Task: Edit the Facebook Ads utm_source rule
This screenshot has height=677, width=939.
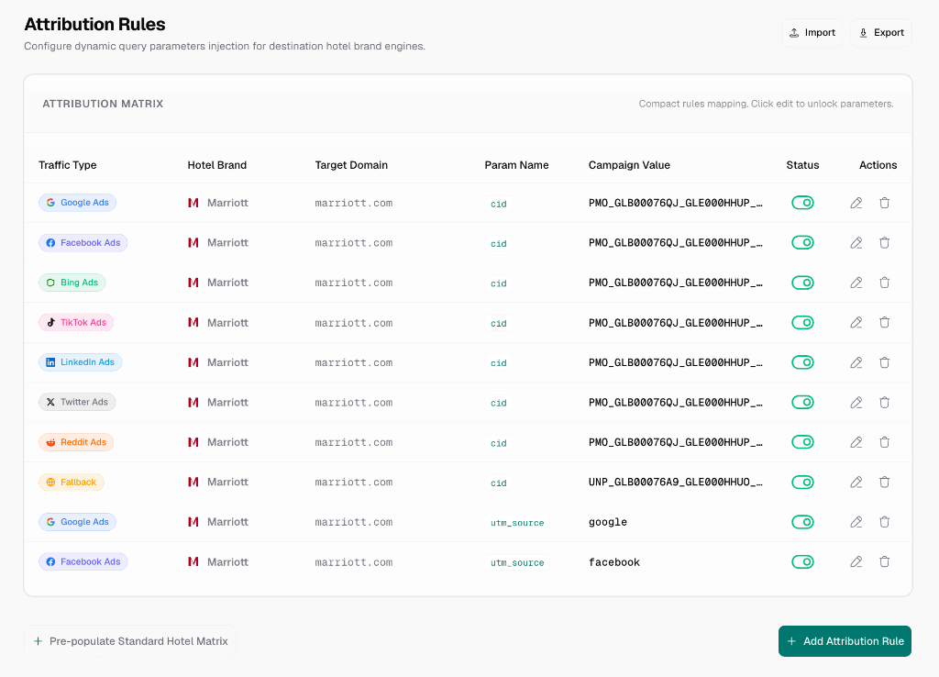Action: (856, 562)
